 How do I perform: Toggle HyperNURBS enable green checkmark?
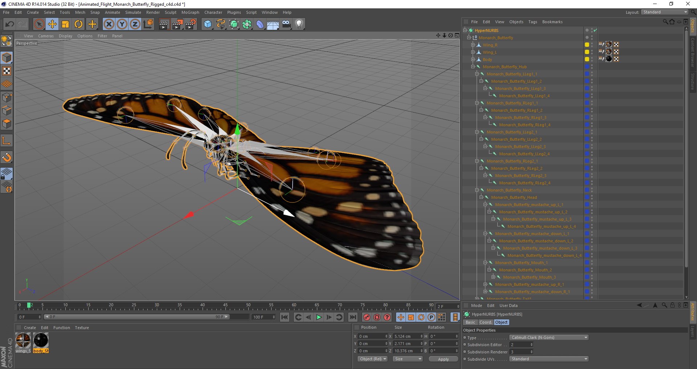pyautogui.click(x=595, y=30)
